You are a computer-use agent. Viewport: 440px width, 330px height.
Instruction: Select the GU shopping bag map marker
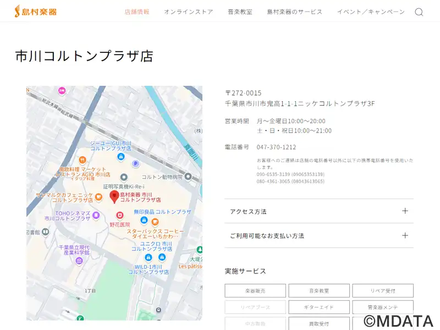(120, 157)
